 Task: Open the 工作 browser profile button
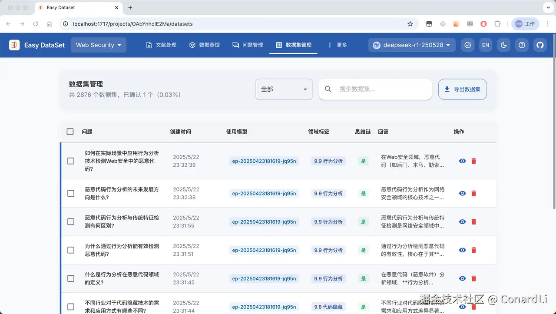pyautogui.click(x=525, y=24)
